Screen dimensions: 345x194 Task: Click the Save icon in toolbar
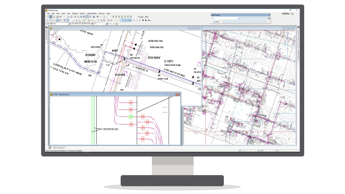coord(53,17)
